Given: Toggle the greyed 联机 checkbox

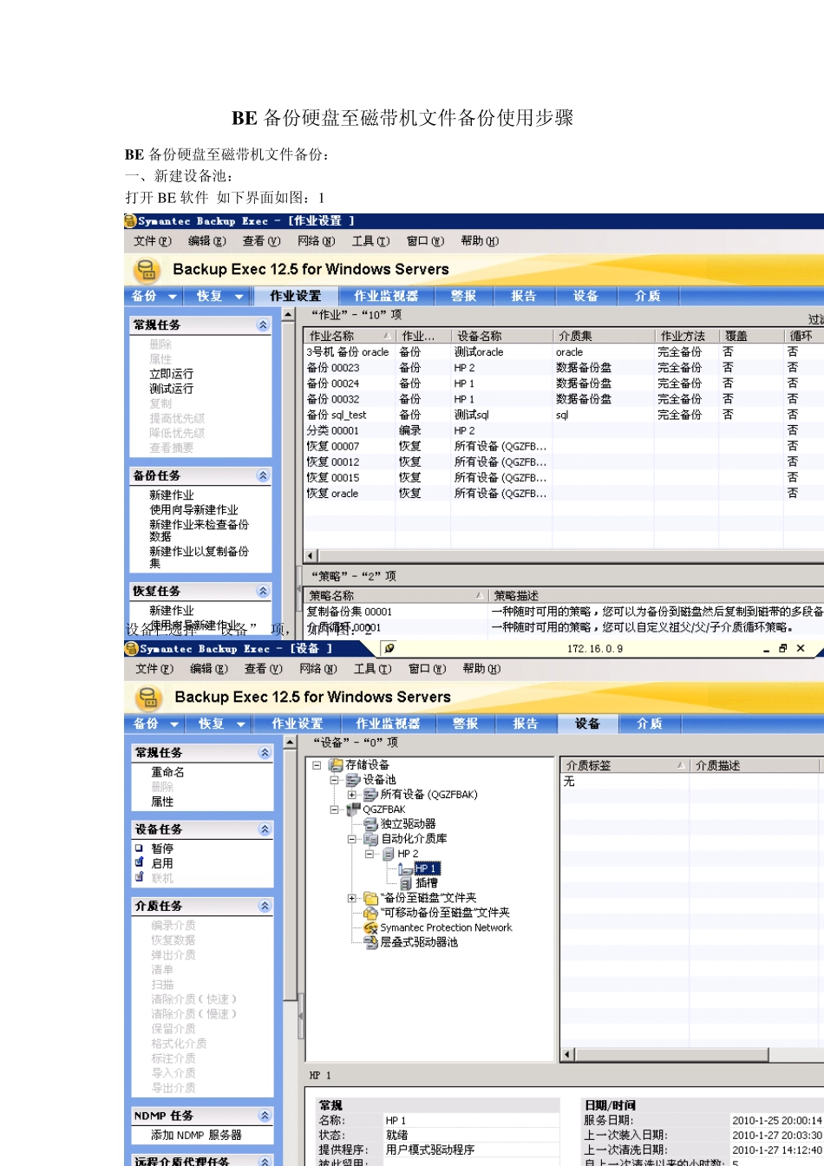Looking at the screenshot, I should 139,878.
